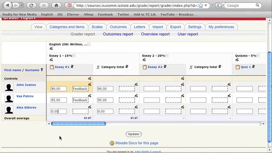Switch to the Scales tab

point(97,27)
